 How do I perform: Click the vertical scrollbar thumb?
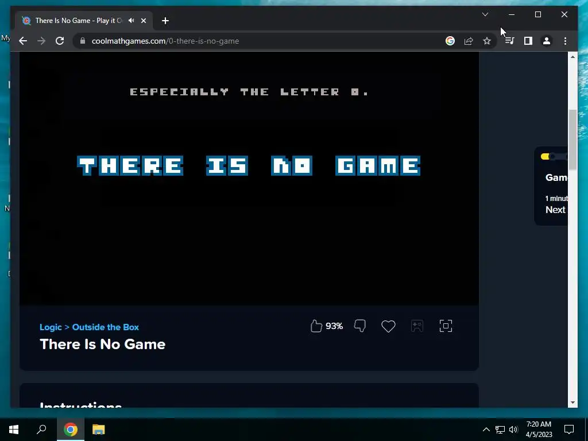click(572, 140)
